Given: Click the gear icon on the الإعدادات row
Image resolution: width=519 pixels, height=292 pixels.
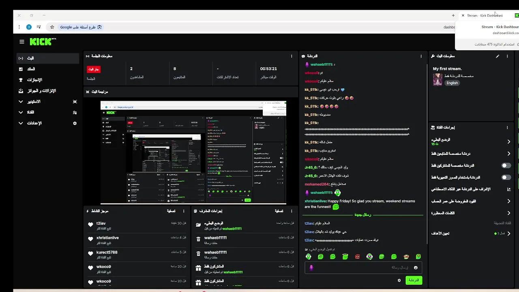Looking at the screenshot, I should 75,123.
